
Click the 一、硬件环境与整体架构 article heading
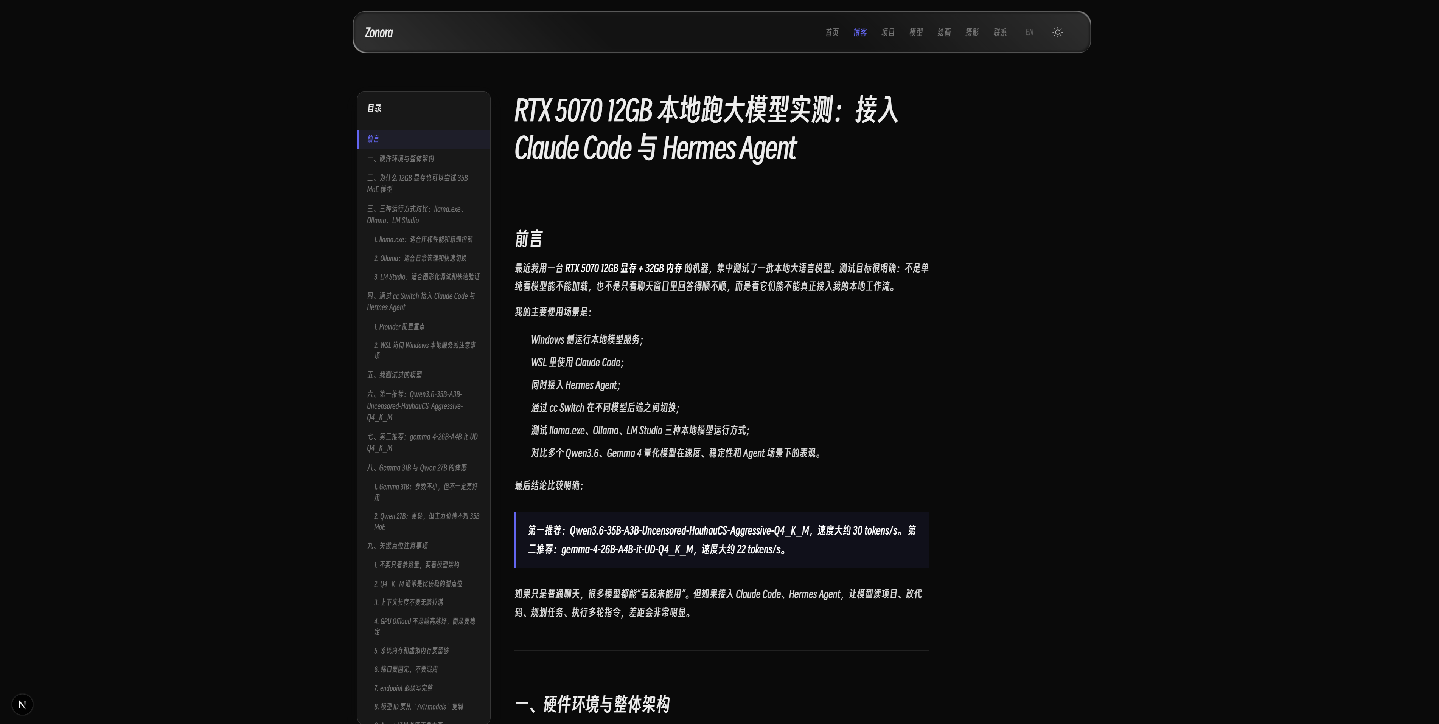tap(592, 704)
